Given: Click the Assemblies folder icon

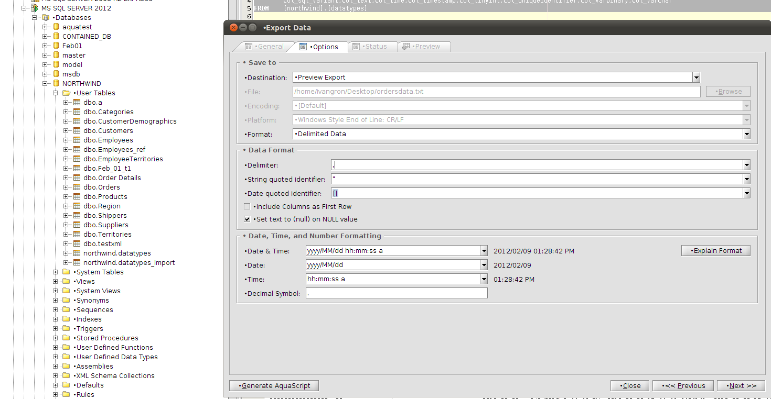Looking at the screenshot, I should (66, 366).
